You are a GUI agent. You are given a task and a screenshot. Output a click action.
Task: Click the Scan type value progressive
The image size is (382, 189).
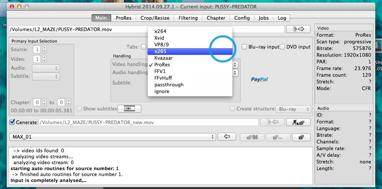coord(358,42)
